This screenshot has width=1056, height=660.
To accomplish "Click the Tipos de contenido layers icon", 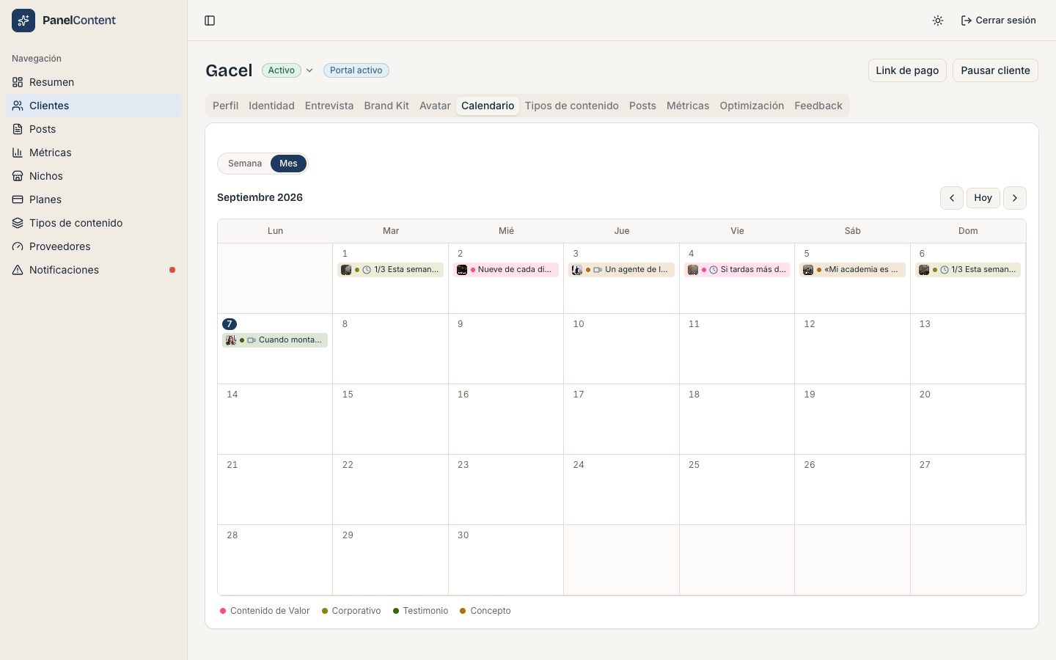I will 18,223.
